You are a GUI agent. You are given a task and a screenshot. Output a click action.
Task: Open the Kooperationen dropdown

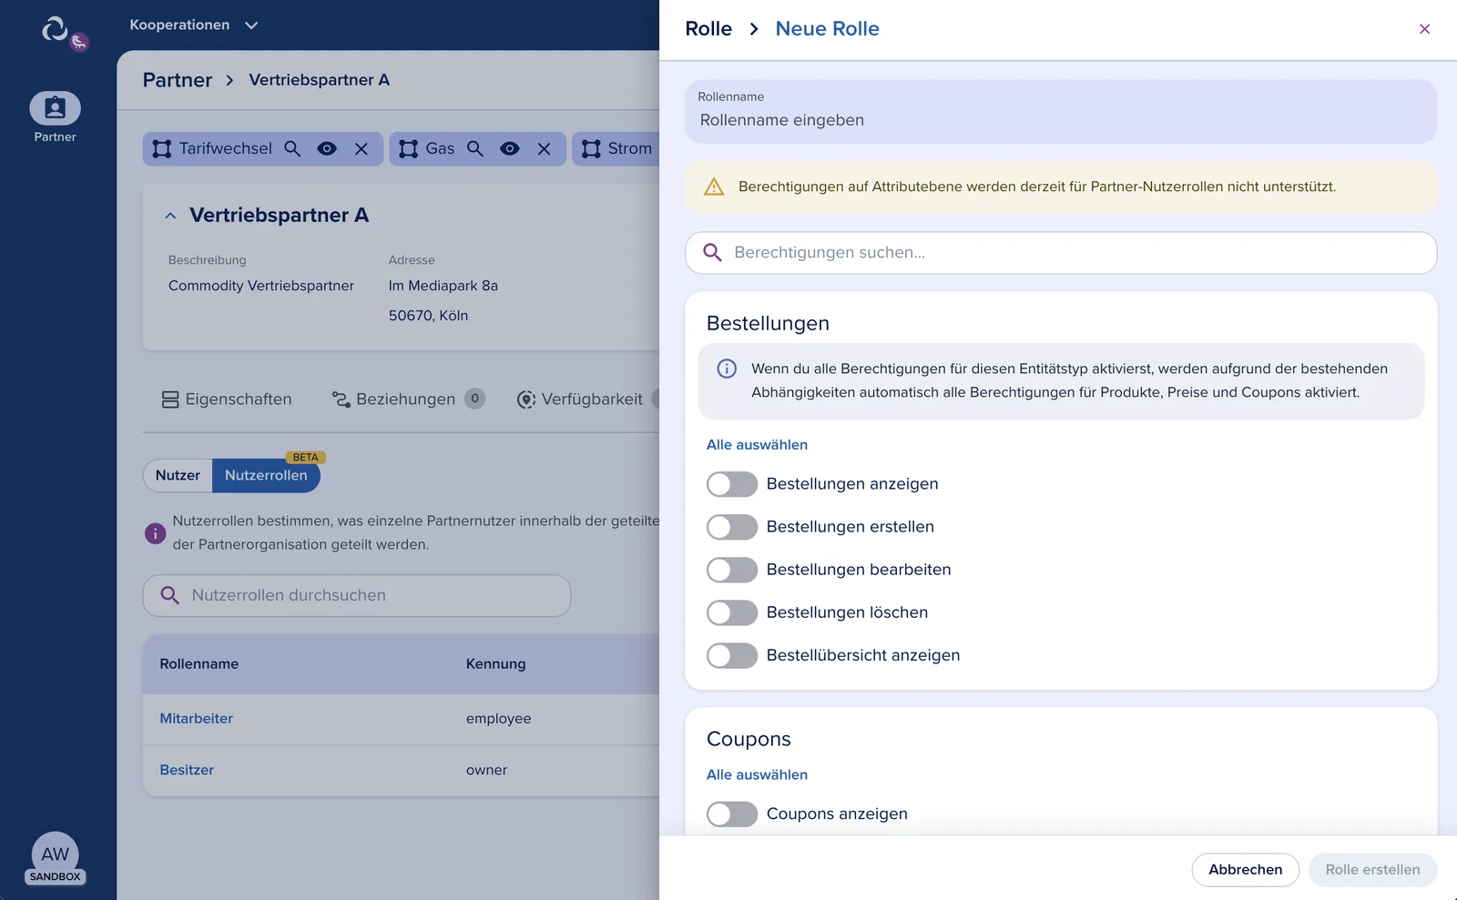194,25
